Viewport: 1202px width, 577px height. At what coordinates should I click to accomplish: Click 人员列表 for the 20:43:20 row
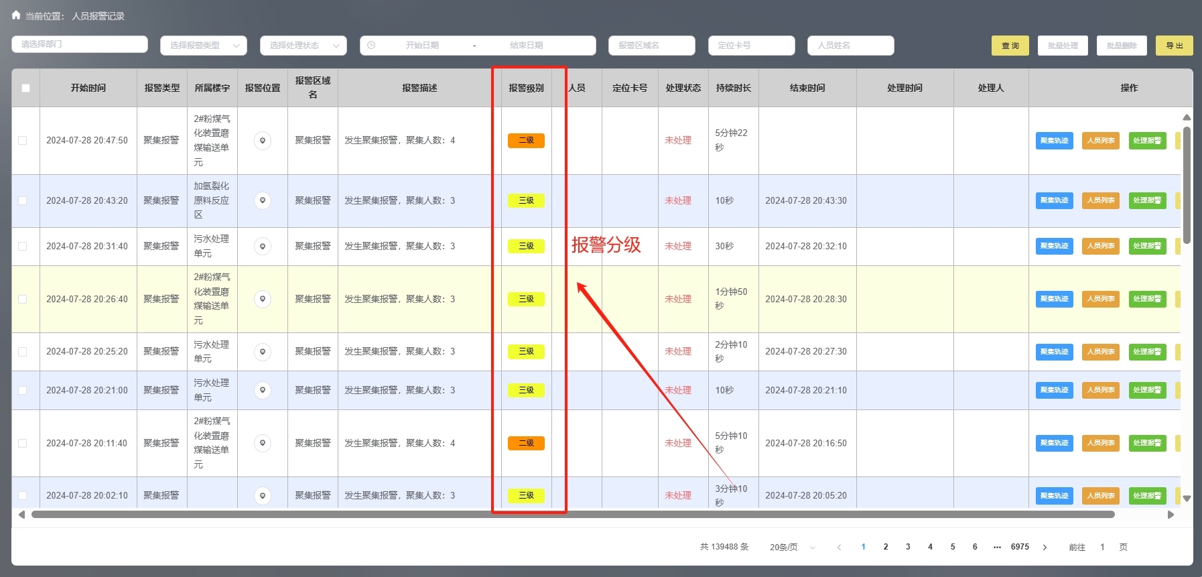(x=1101, y=200)
